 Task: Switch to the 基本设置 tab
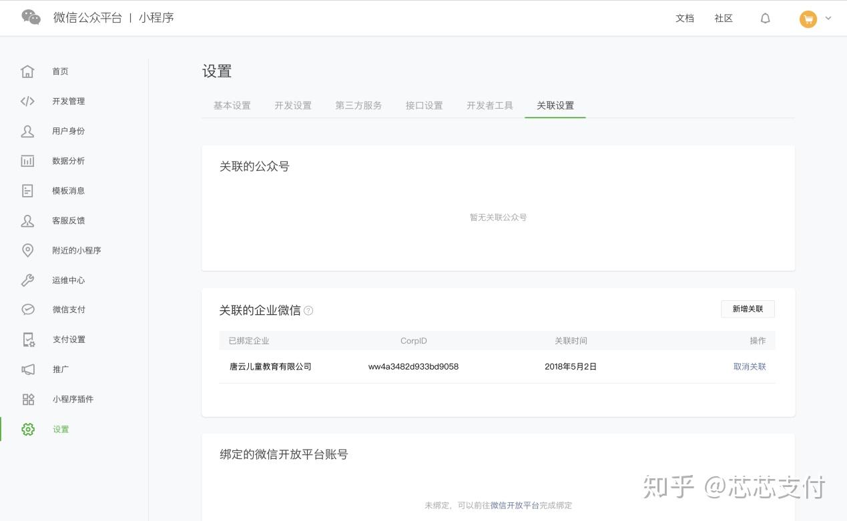click(232, 105)
